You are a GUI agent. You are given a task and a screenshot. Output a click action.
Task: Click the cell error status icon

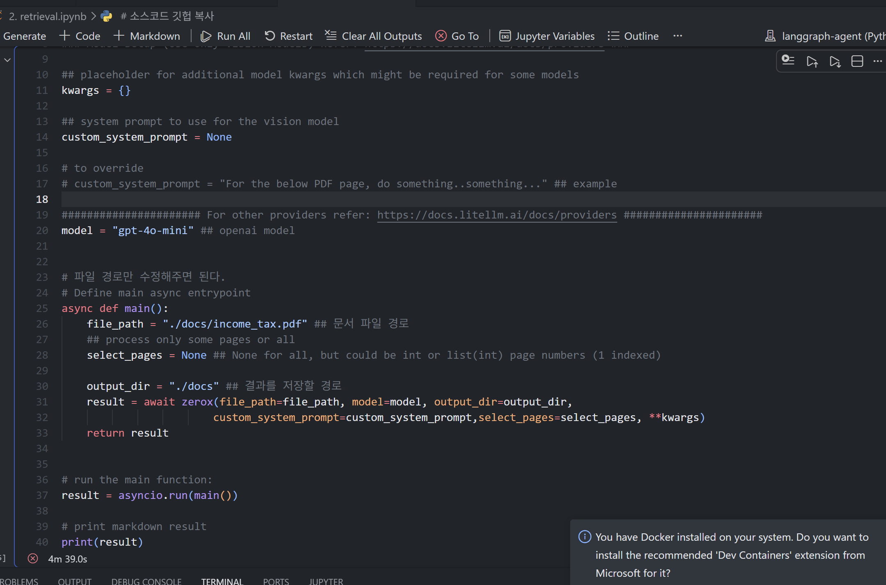(x=33, y=558)
